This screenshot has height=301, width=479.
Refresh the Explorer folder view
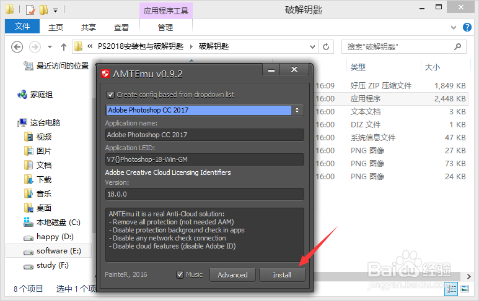tap(326, 47)
